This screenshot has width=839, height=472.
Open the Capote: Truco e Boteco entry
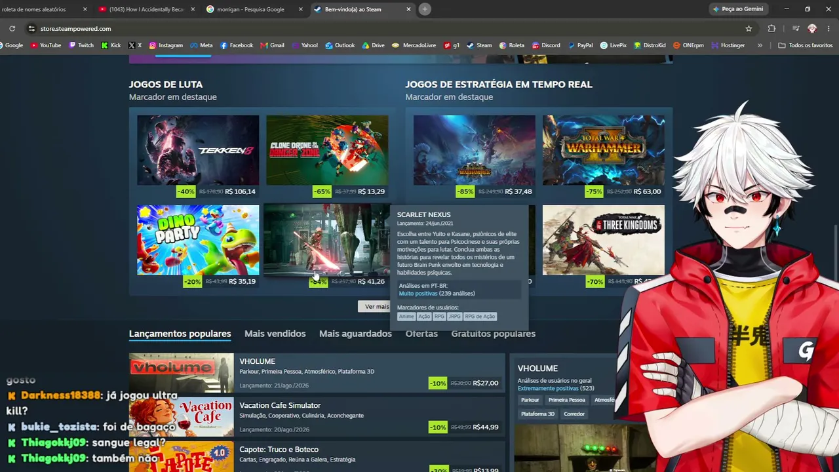coord(317,457)
